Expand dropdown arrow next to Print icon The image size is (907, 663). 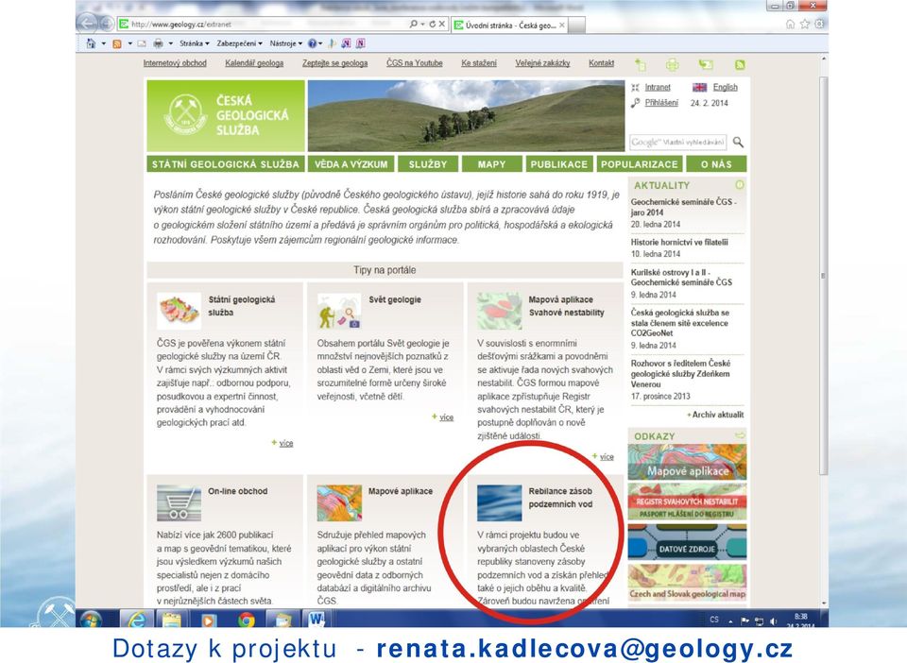click(x=171, y=43)
